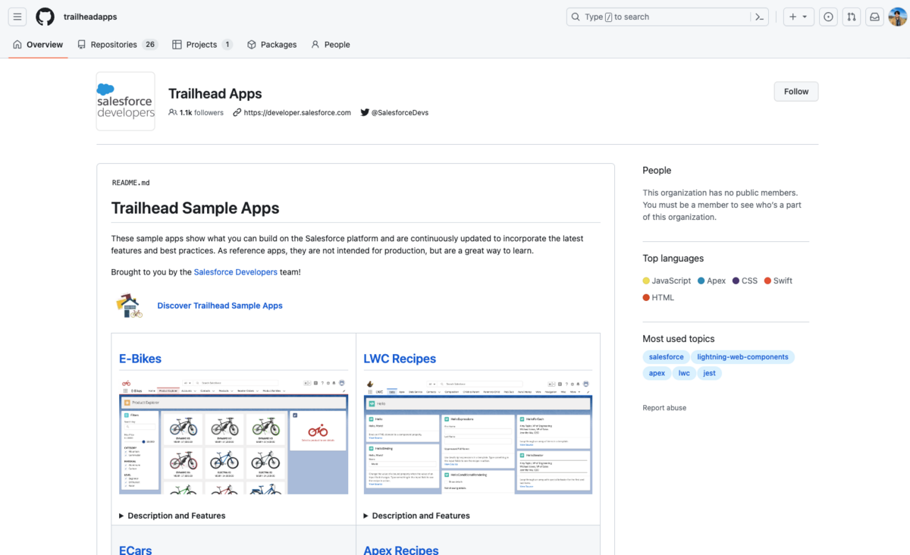The width and height of the screenshot is (910, 555).
Task: Click the Report abuse link
Action: pyautogui.click(x=664, y=408)
